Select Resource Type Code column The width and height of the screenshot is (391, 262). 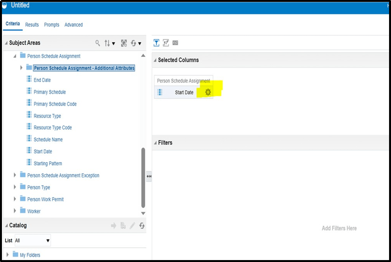53,128
